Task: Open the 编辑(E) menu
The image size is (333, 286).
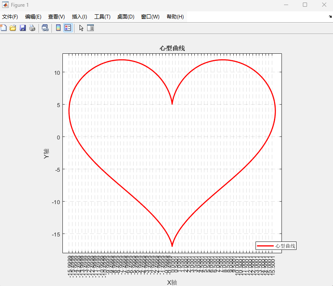Action: (33, 17)
